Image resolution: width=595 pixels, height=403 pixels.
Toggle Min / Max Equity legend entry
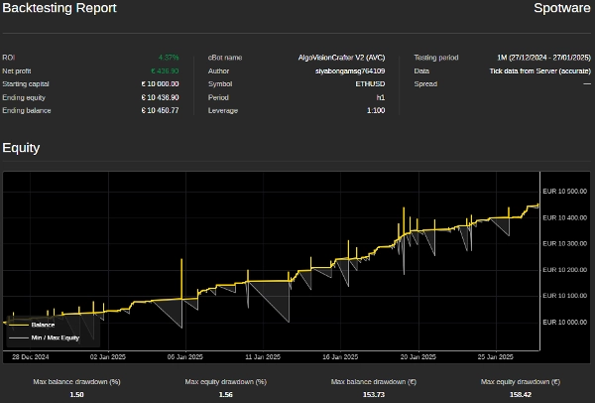(56, 337)
